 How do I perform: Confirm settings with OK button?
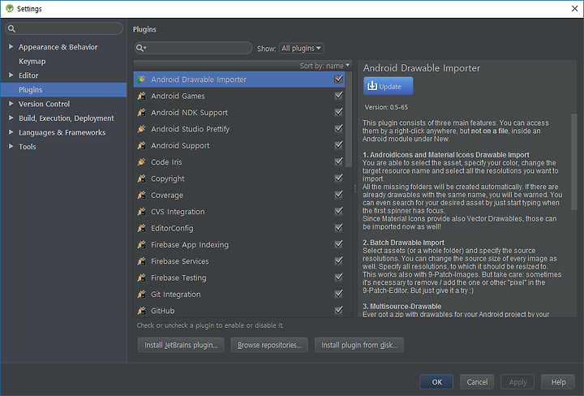pos(436,382)
